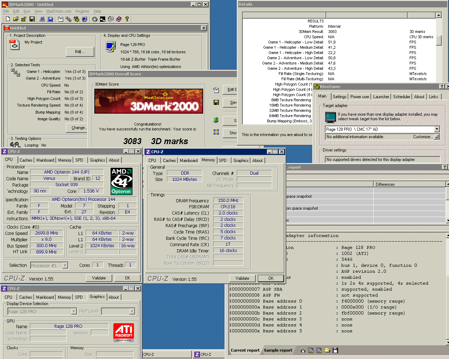449x359 pixels.
Task: Click the yellow question mark help icon
Action: pyautogui.click(x=127, y=19)
